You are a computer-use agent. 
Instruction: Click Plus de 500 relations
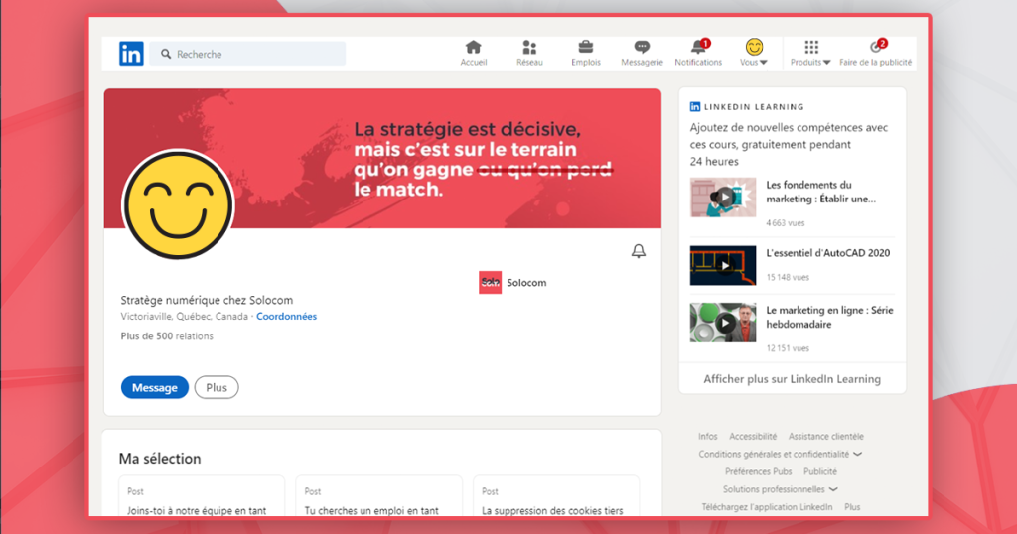coord(167,336)
